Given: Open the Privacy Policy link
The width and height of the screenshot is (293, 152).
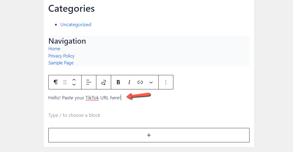Looking at the screenshot, I should (61, 56).
